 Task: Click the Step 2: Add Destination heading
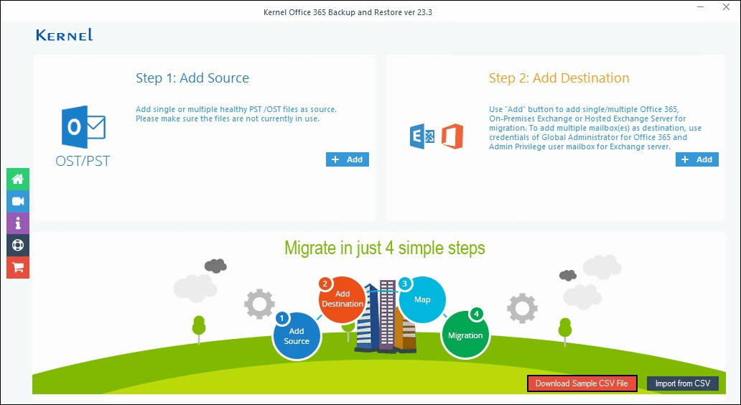point(559,78)
